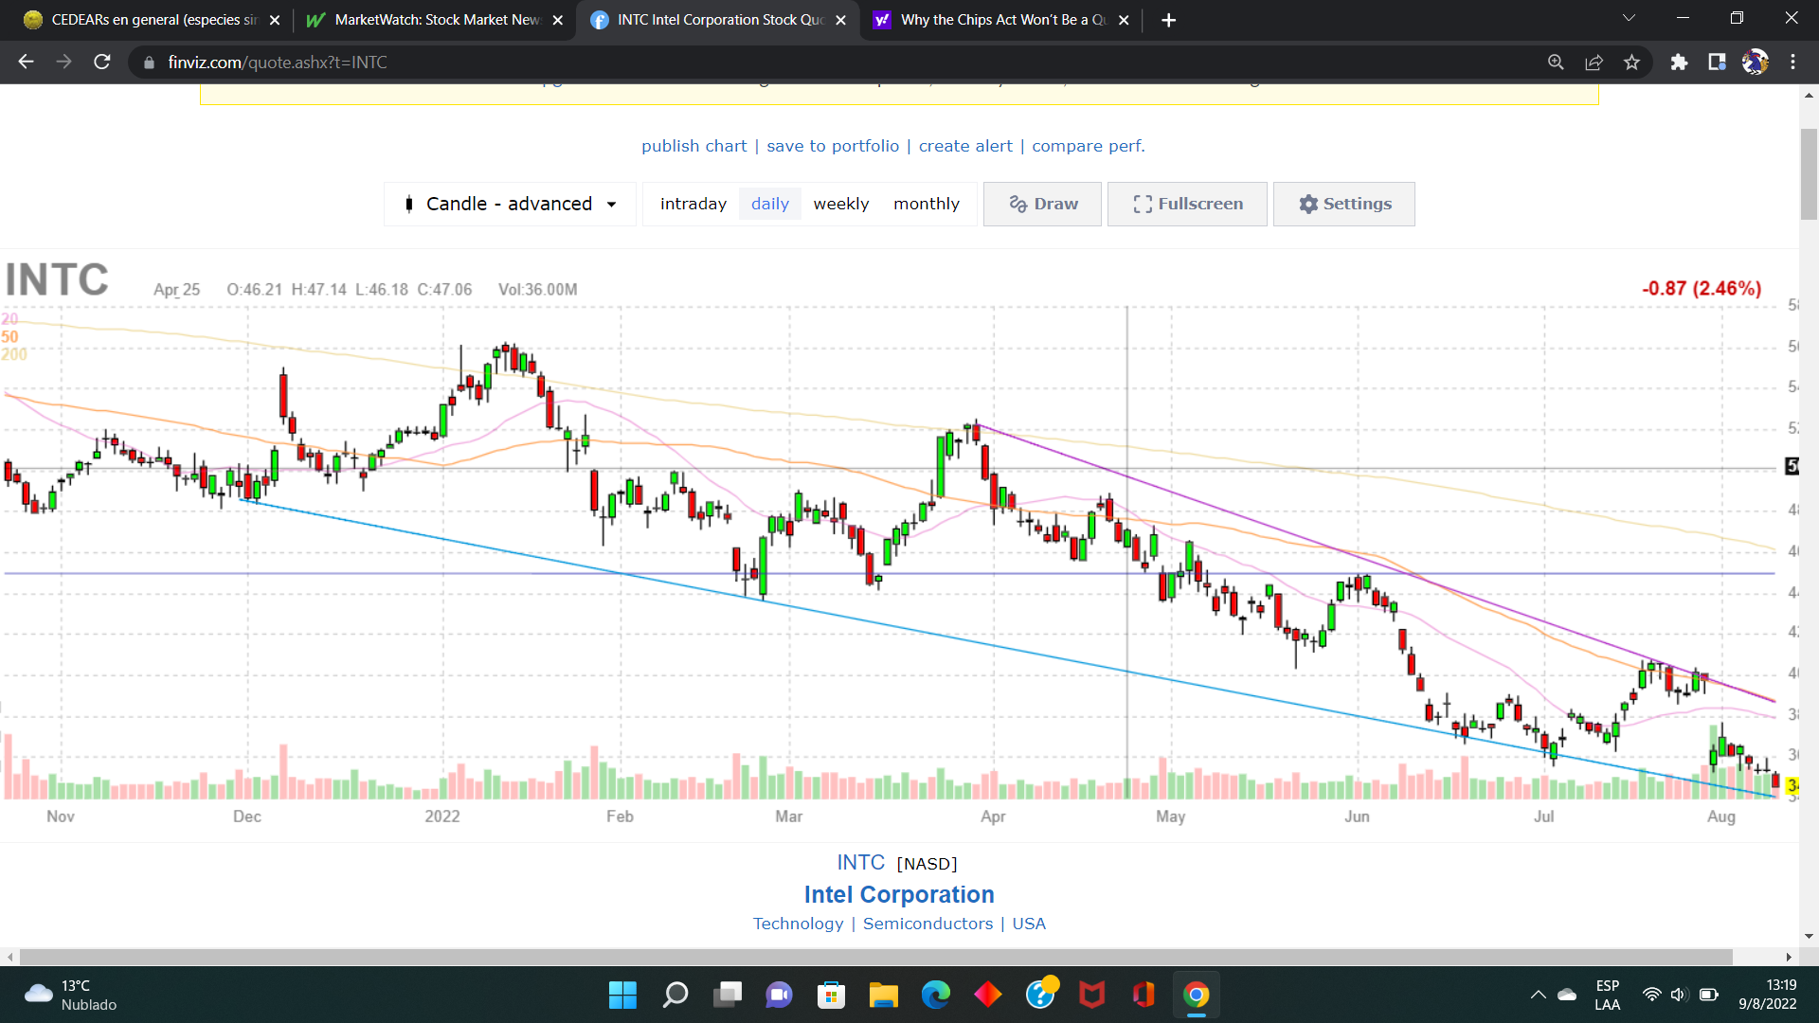Open chart Settings
Viewport: 1819px width, 1023px height.
click(1343, 204)
